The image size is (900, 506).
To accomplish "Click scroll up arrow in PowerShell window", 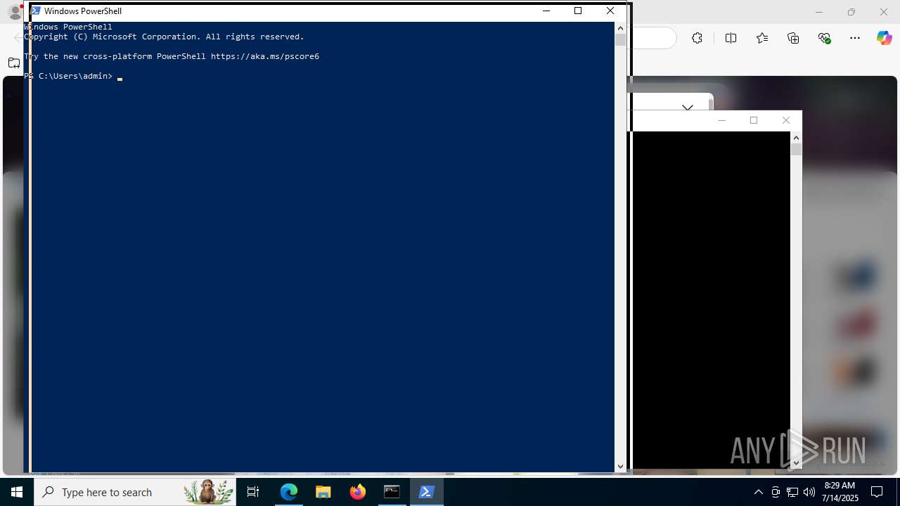I will click(x=620, y=27).
